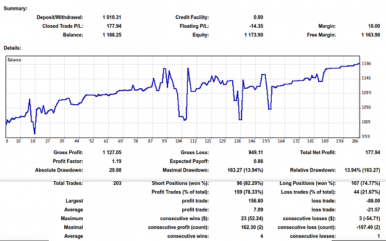Screen dimensions: 386x241
Task: Click the Absolute Drawdown value 29.88
Action: pyautogui.click(x=115, y=170)
